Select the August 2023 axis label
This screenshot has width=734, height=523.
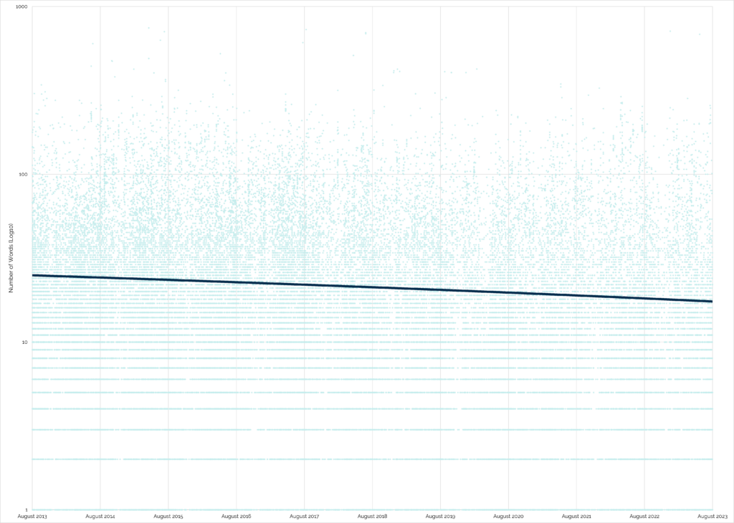[x=713, y=515]
